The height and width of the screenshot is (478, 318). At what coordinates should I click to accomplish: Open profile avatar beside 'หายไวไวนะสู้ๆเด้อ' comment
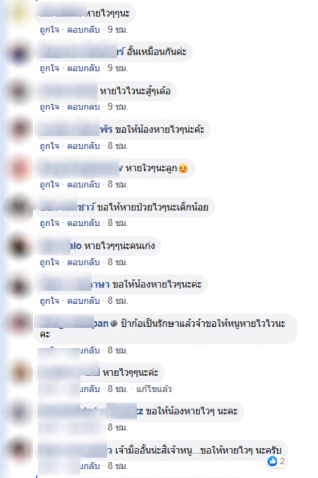coord(19,91)
